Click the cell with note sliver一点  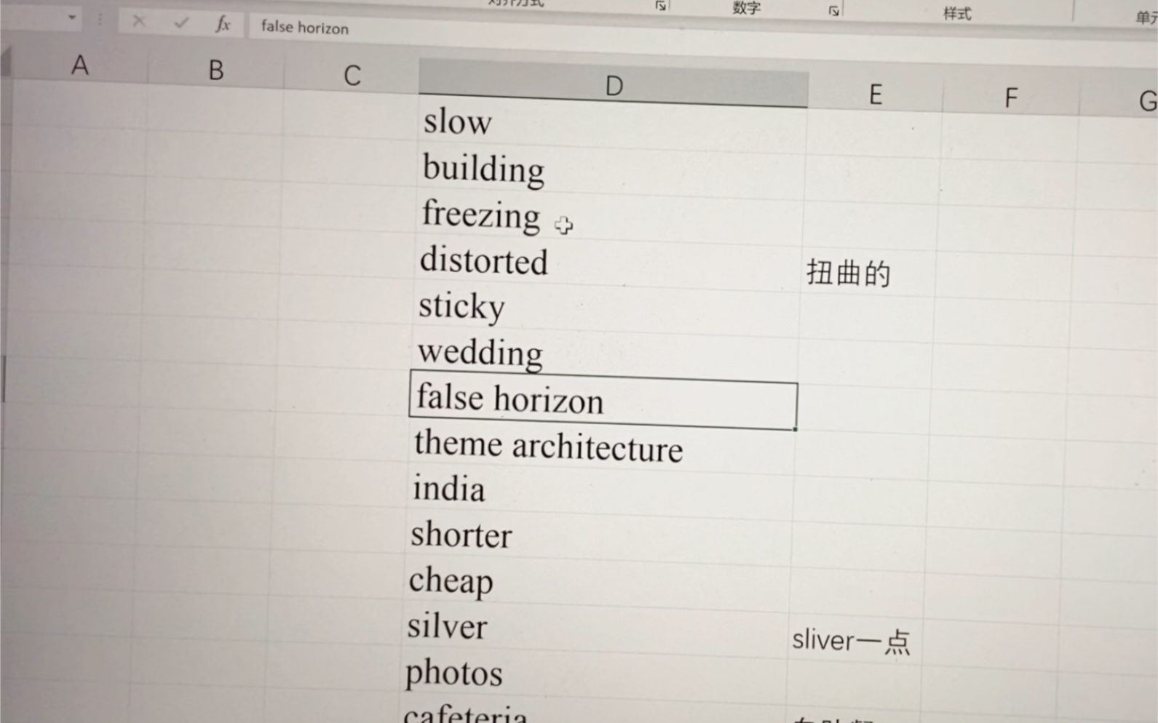(855, 640)
